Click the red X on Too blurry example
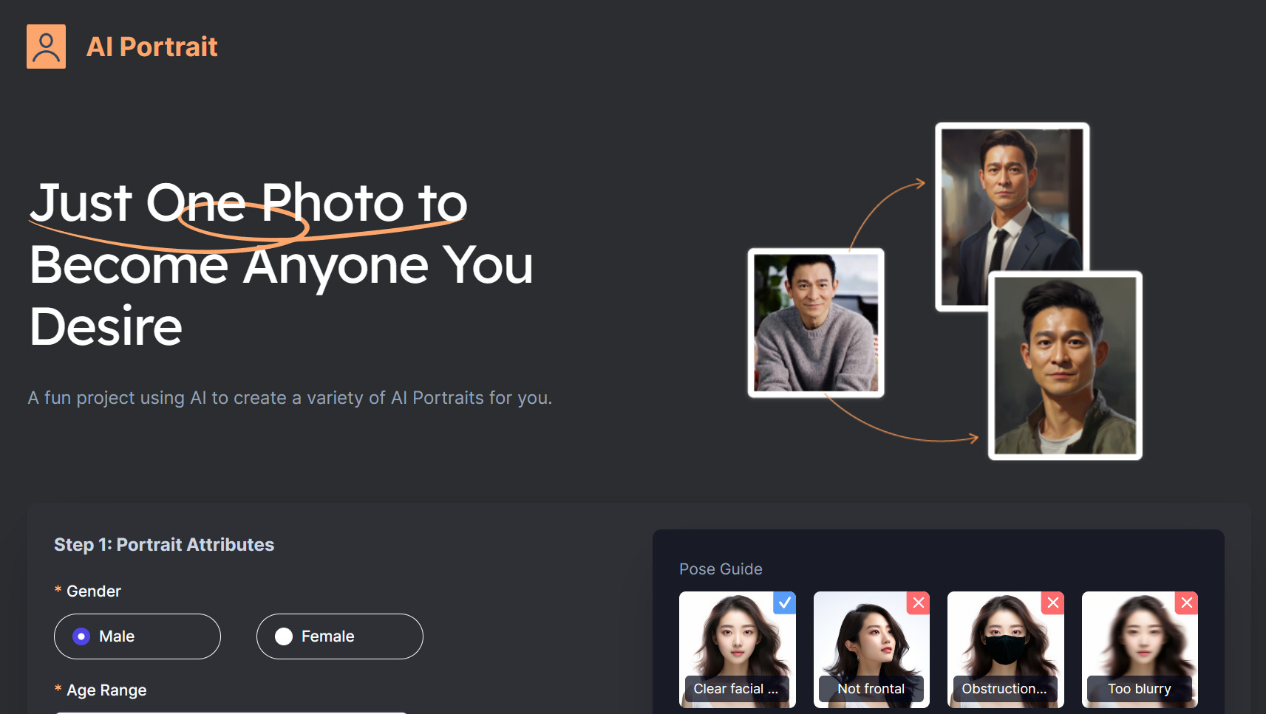1266x714 pixels. pos(1186,603)
